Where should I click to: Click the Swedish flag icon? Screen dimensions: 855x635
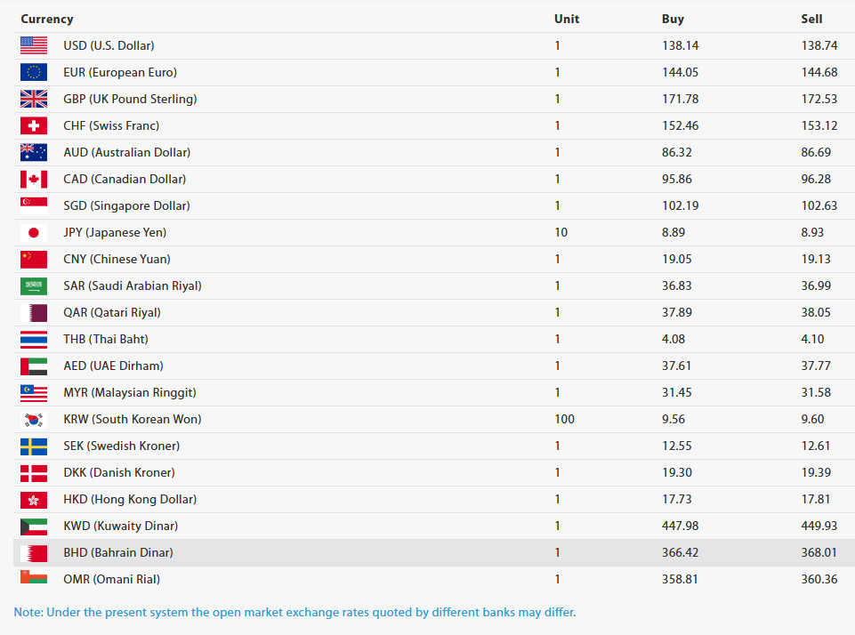pos(33,446)
